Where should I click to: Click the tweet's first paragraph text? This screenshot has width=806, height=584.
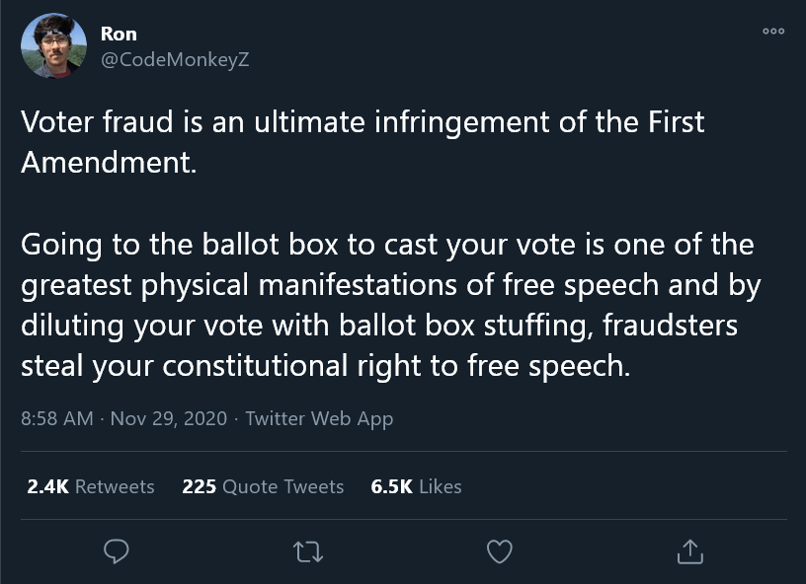[x=363, y=142]
